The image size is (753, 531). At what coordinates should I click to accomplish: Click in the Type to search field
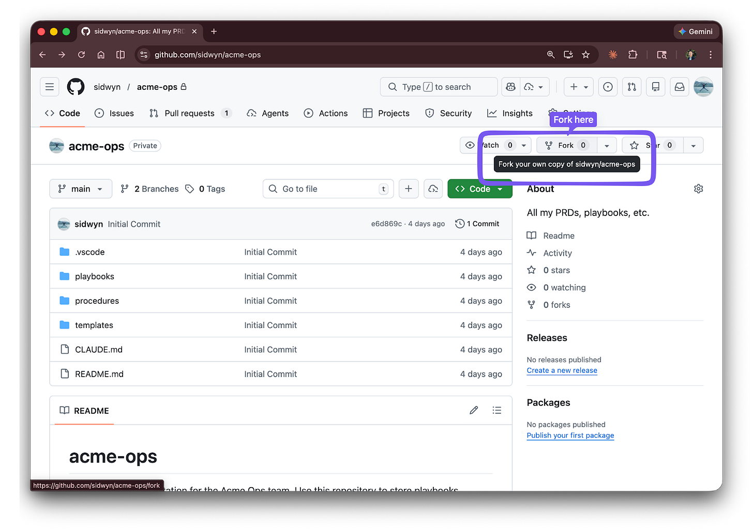[439, 87]
